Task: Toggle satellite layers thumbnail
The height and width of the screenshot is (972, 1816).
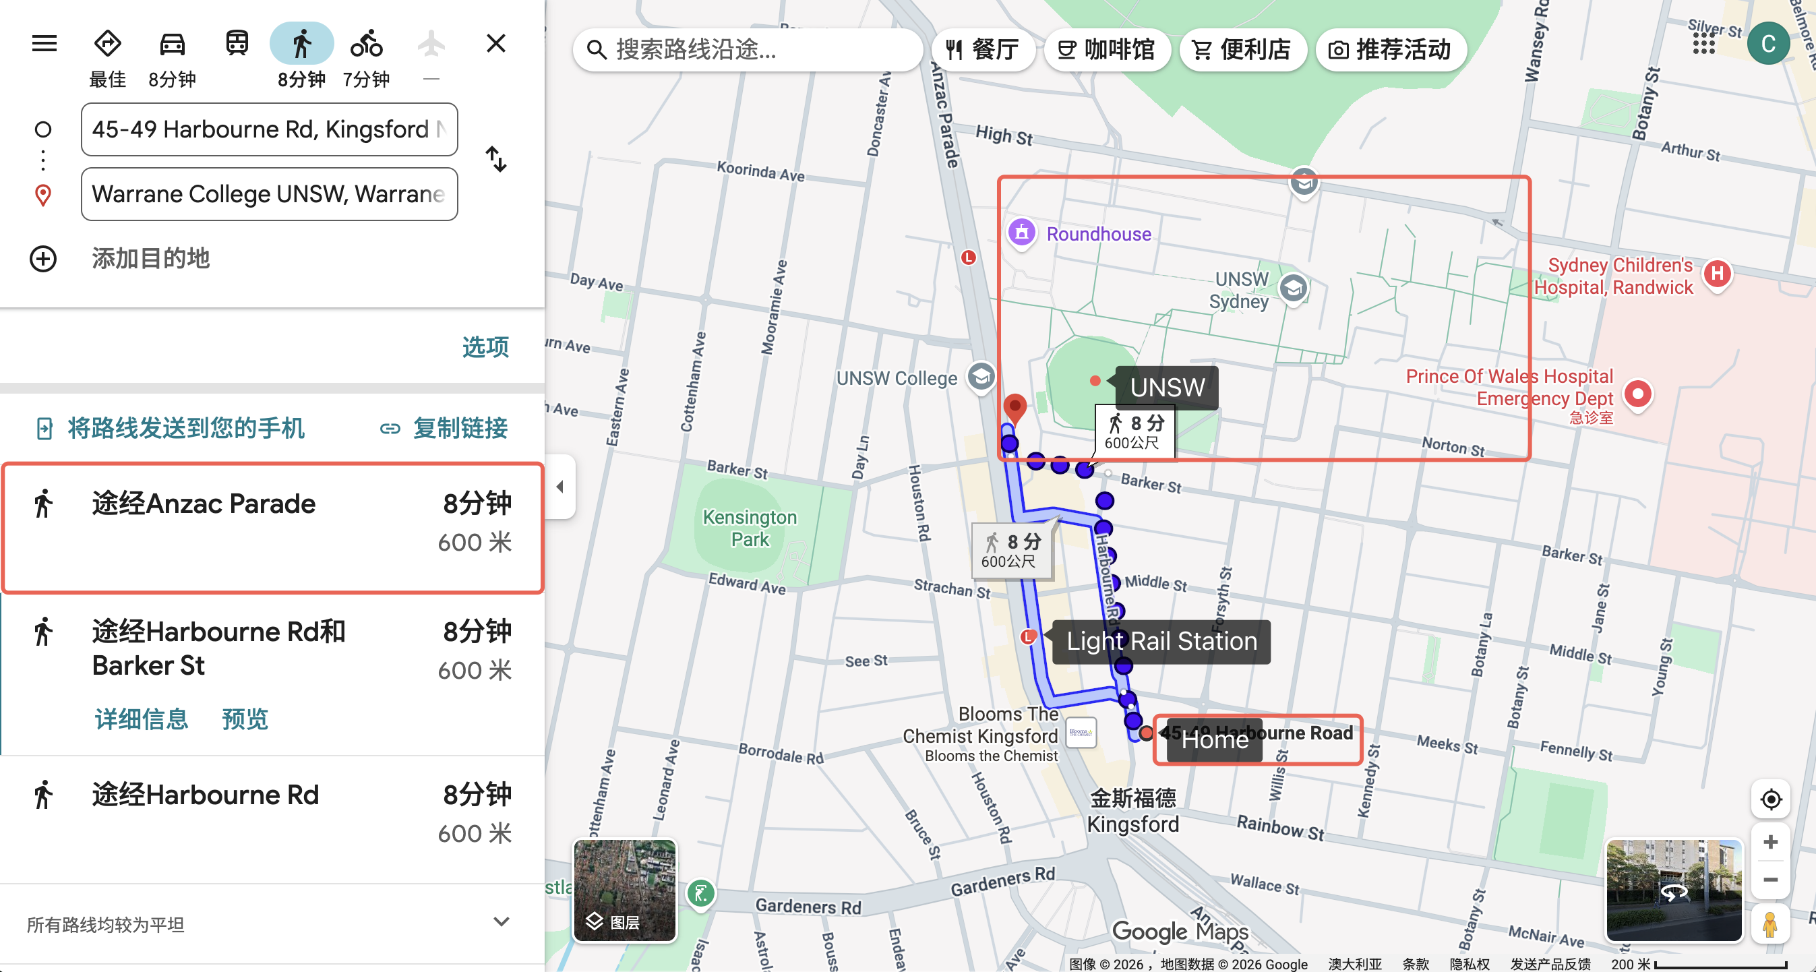Action: pyautogui.click(x=625, y=890)
